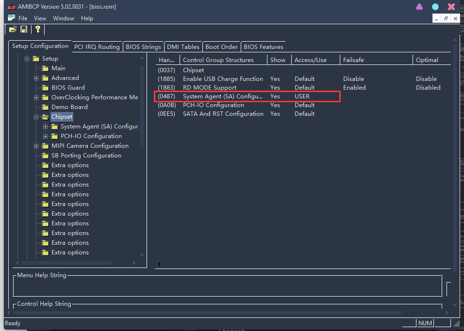Switch to the BIOS Strings tab

pyautogui.click(x=143, y=47)
